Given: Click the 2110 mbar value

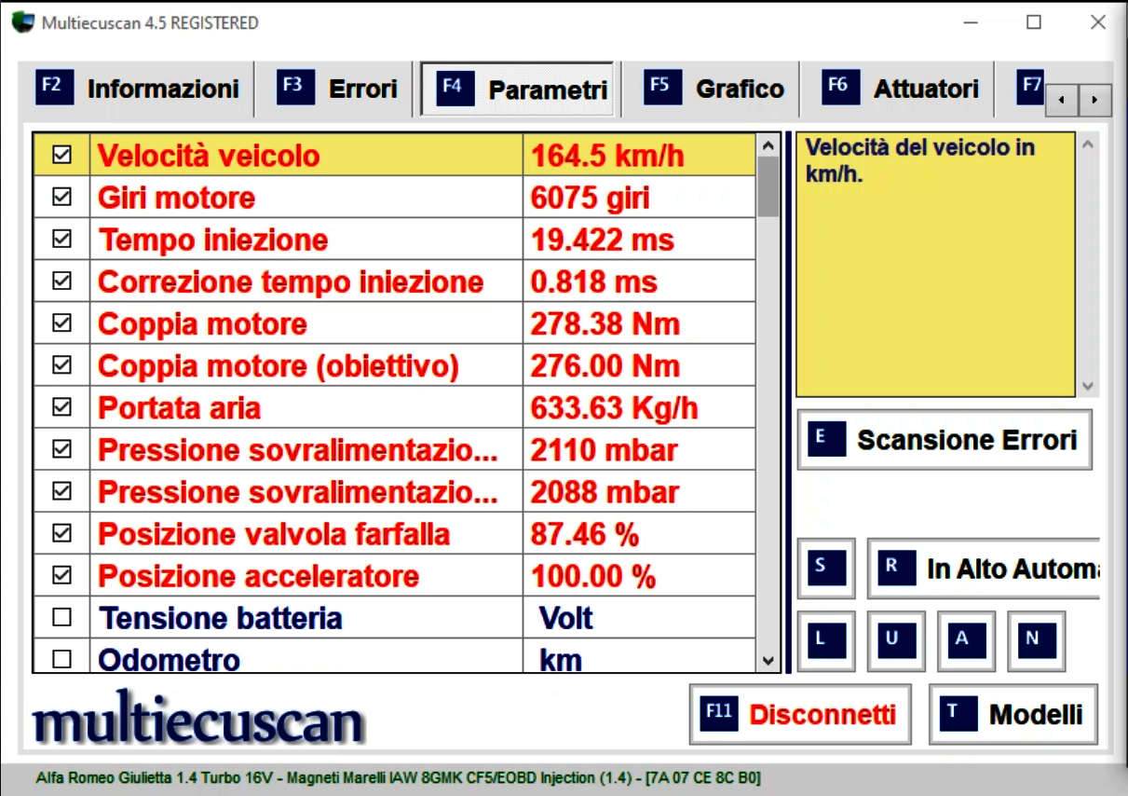Looking at the screenshot, I should pyautogui.click(x=604, y=450).
